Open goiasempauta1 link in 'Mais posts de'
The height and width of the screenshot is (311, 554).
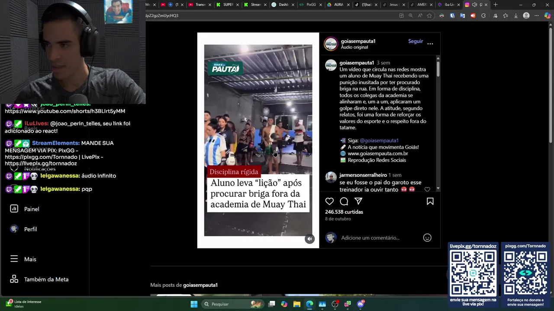pos(200,285)
